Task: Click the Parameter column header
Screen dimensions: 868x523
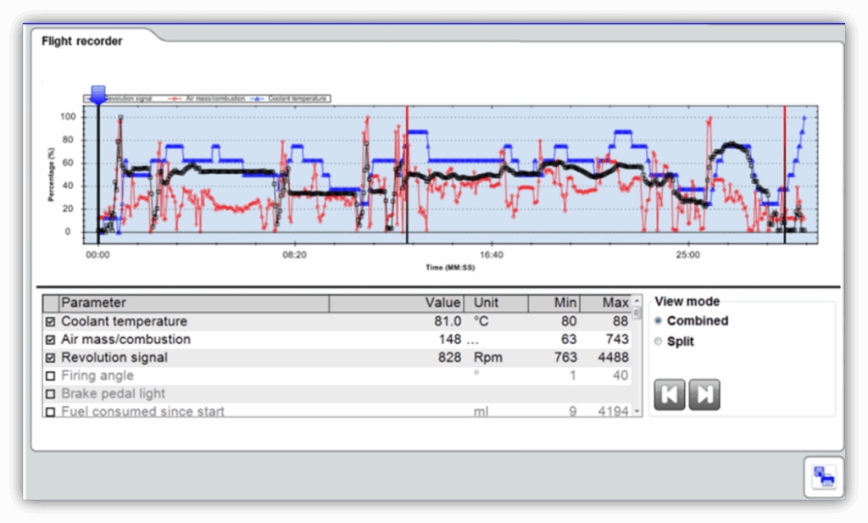Action: click(x=193, y=303)
